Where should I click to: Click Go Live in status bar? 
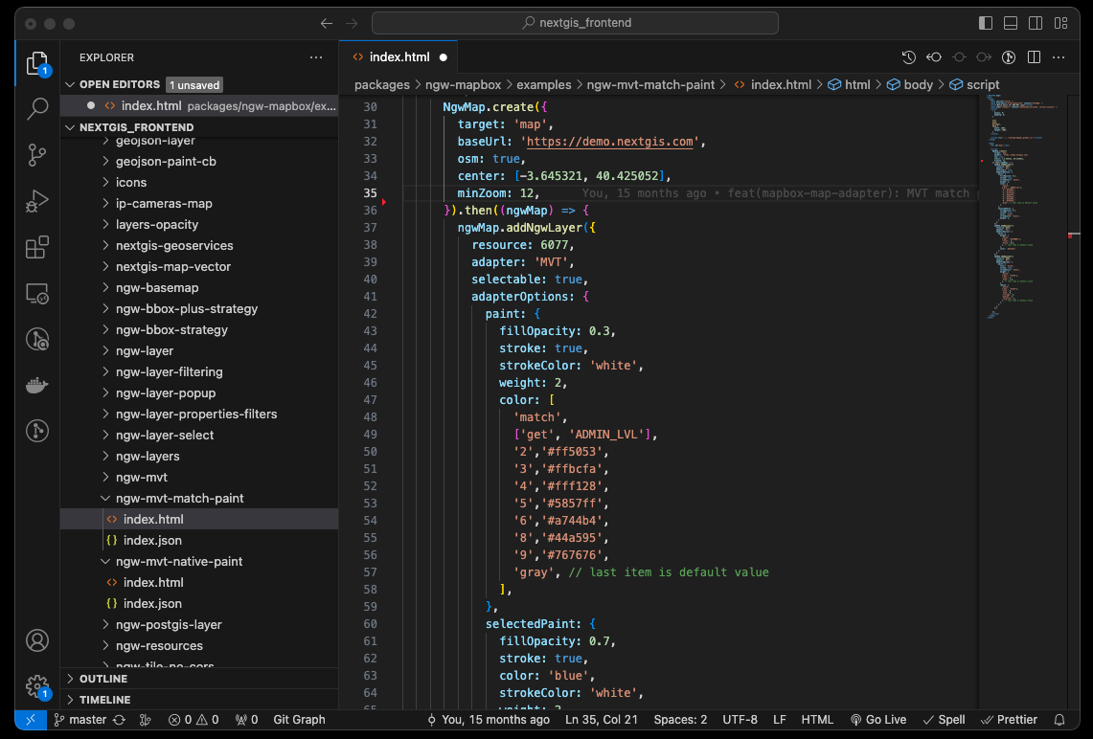[877, 720]
